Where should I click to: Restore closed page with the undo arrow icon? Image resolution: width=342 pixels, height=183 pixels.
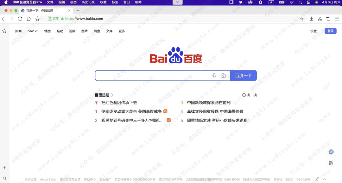pos(328,19)
